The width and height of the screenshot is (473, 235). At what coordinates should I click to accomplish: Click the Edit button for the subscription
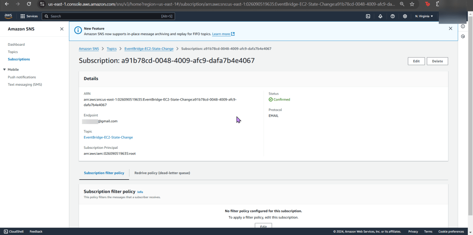coord(416,61)
